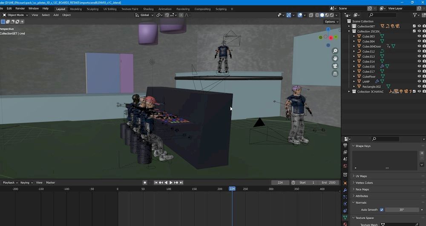The height and width of the screenshot is (226, 426).
Task: Click the pan view hand icon
Action: (335, 58)
